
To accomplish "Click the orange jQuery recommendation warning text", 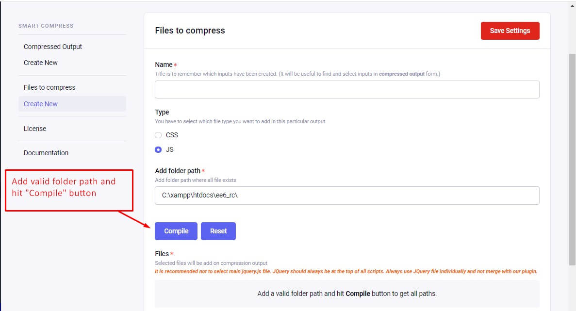I will (346, 272).
